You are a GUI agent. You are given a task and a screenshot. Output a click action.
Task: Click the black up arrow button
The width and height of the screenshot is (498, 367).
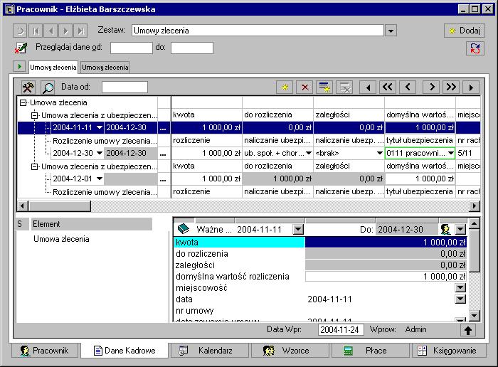tap(468, 330)
